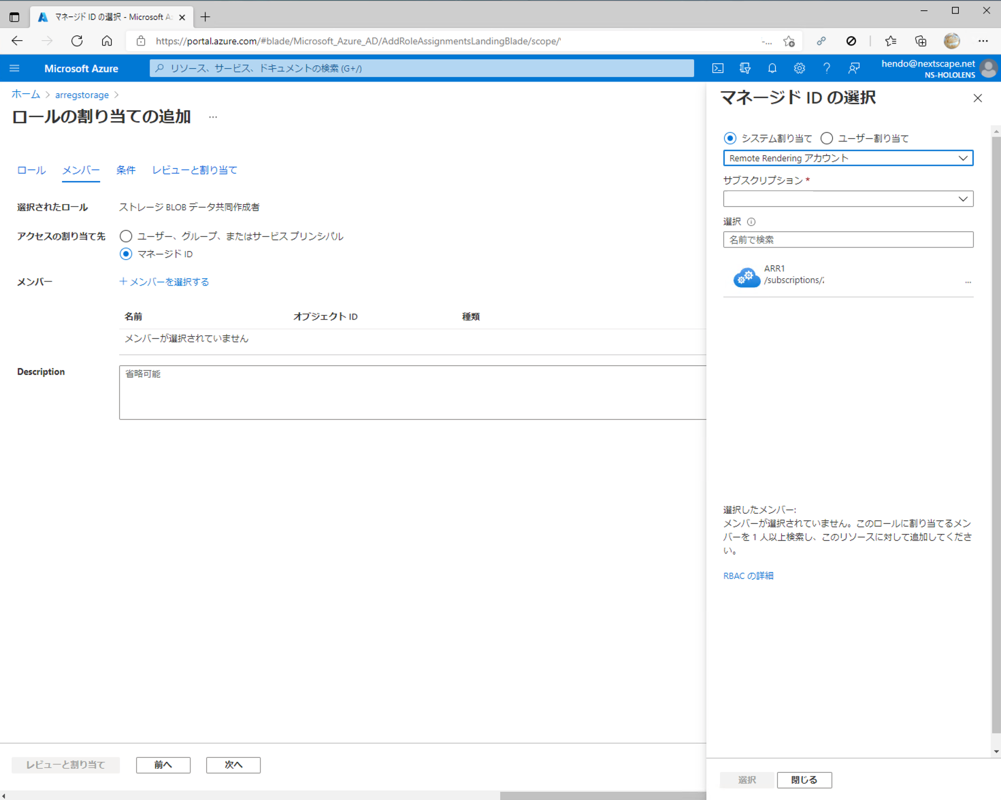The image size is (1001, 800).
Task: Add this page to favorites
Action: pos(789,41)
